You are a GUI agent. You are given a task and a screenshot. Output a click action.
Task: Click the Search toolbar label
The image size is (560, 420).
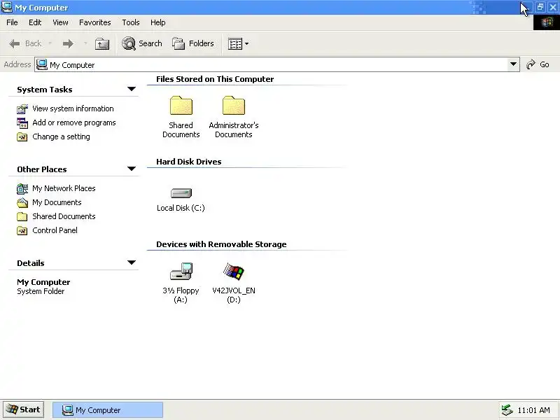click(150, 43)
